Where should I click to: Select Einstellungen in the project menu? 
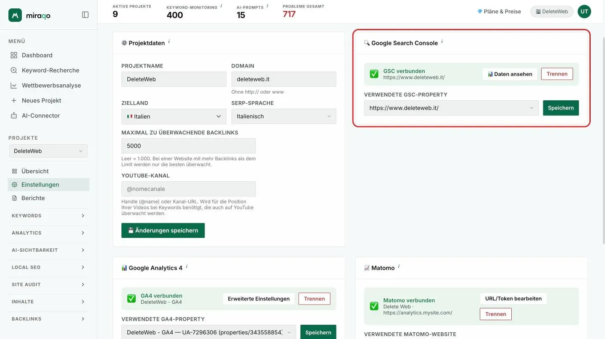point(48,185)
